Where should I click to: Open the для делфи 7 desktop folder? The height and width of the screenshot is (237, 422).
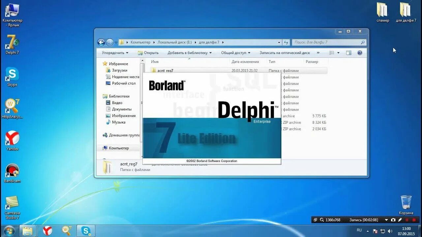[406, 13]
